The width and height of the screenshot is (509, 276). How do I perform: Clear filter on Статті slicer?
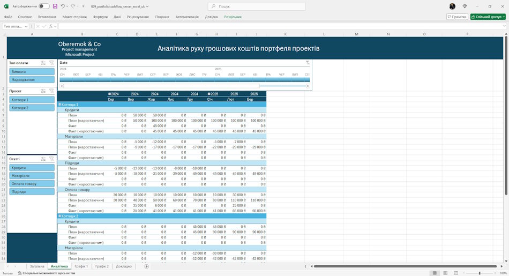[x=51, y=159]
